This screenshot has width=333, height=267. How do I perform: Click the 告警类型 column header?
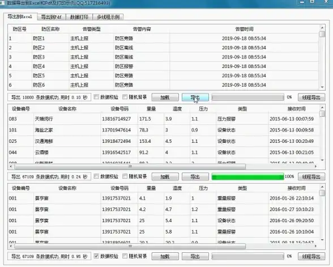click(x=91, y=29)
